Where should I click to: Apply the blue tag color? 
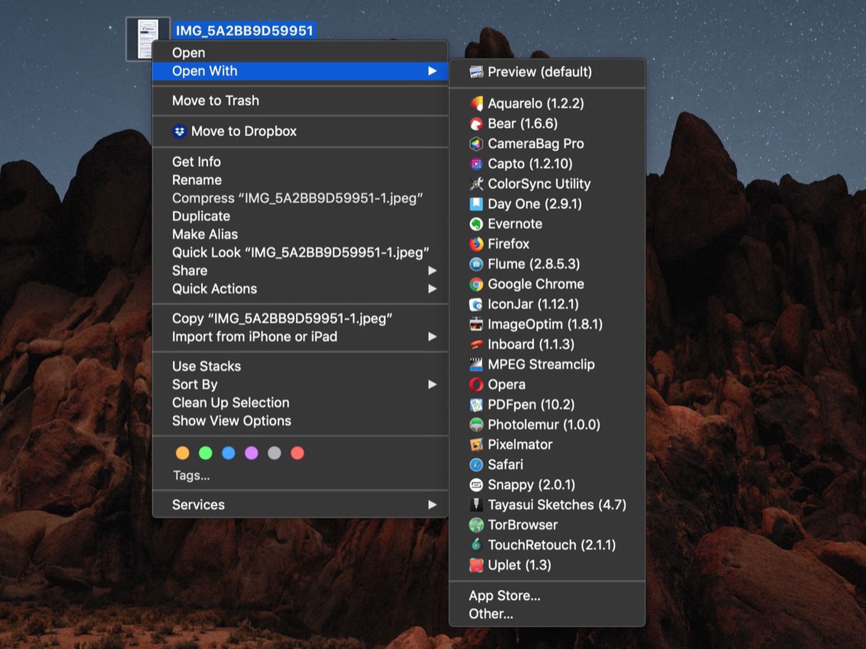(228, 453)
